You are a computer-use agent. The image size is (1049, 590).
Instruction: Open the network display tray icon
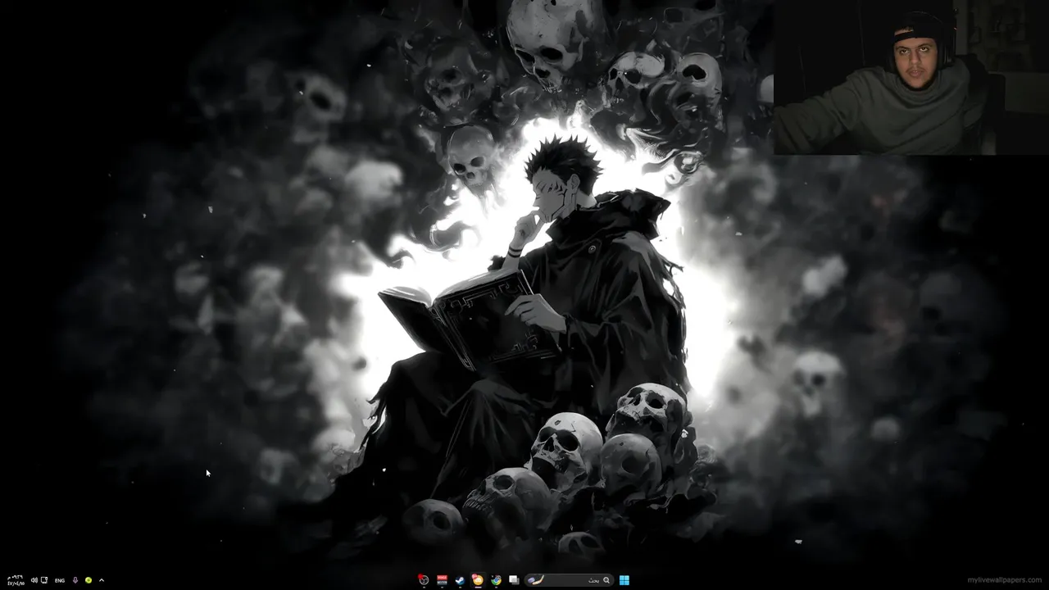[x=44, y=580]
